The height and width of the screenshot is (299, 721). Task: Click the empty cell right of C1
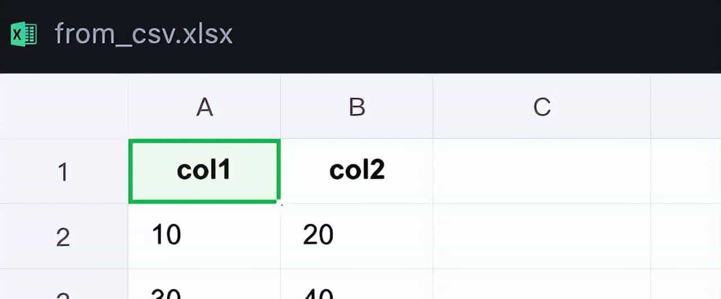pos(686,171)
